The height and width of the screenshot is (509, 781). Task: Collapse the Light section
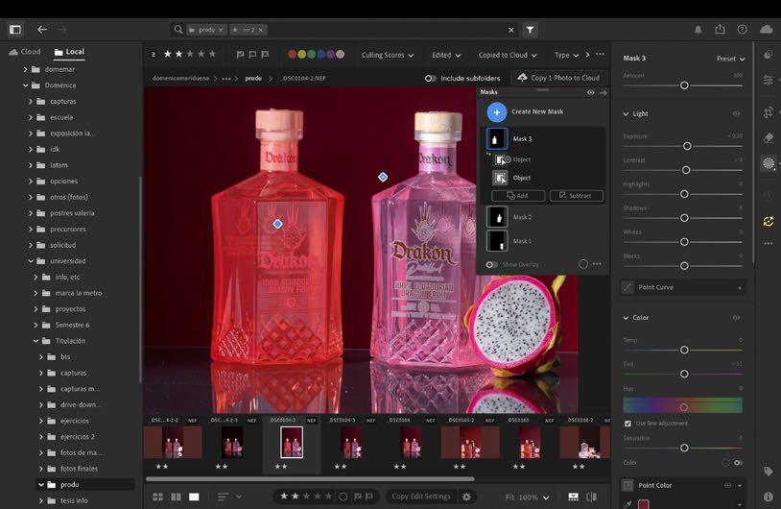click(x=626, y=113)
